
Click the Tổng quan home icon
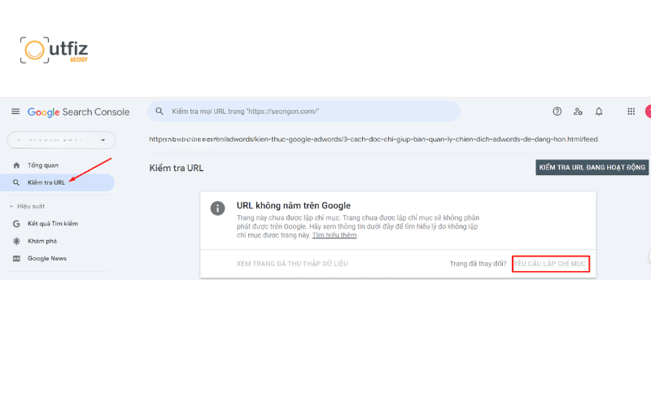click(16, 165)
